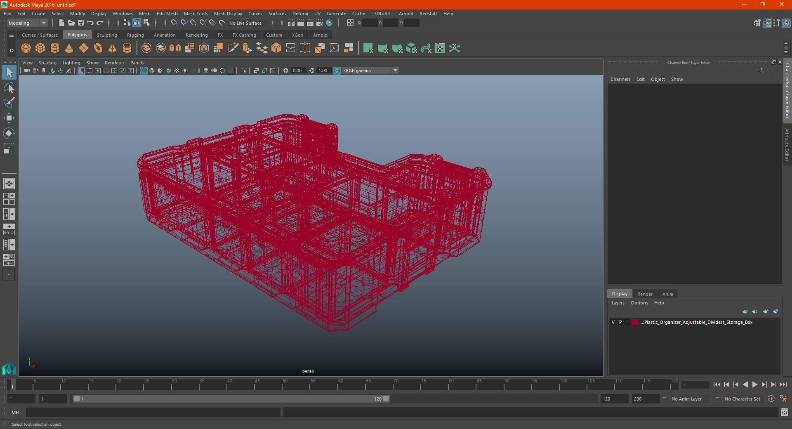Image resolution: width=792 pixels, height=429 pixels.
Task: Open the viewport Shading menu
Action: pyautogui.click(x=47, y=63)
